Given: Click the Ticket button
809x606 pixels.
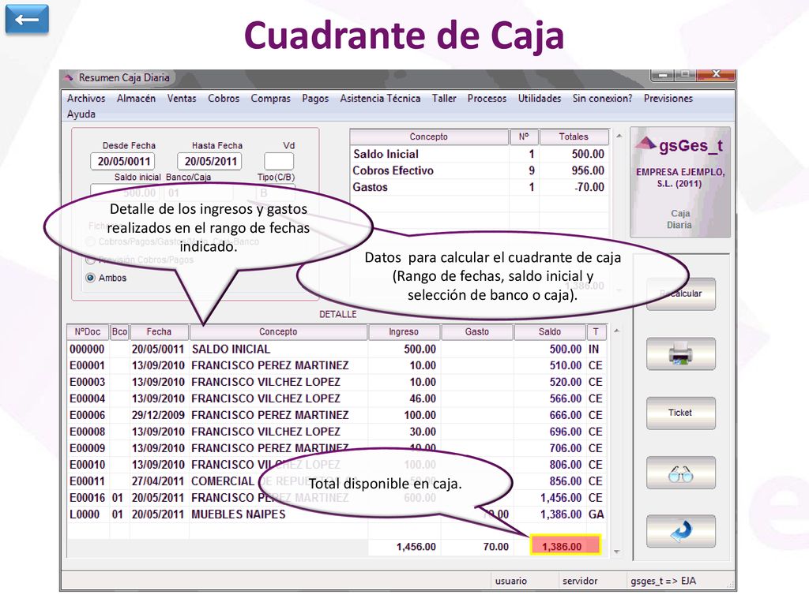Looking at the screenshot, I should pyautogui.click(x=680, y=413).
